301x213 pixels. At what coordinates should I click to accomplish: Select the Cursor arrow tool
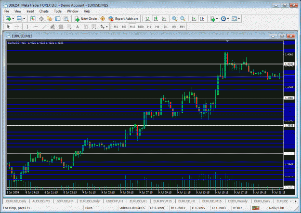pos(9,27)
